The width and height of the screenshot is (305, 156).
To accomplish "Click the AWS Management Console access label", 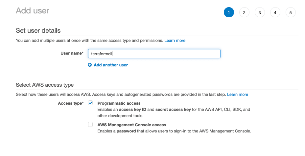I will (132, 125).
